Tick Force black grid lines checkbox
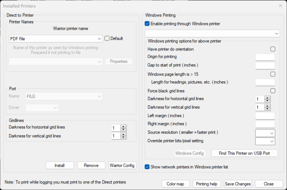The height and width of the screenshot is (190, 287). coord(272,91)
